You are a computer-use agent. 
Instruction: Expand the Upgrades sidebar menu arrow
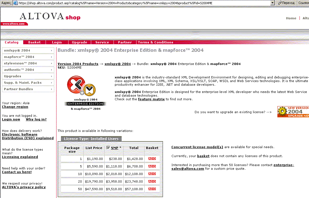(x=51, y=76)
